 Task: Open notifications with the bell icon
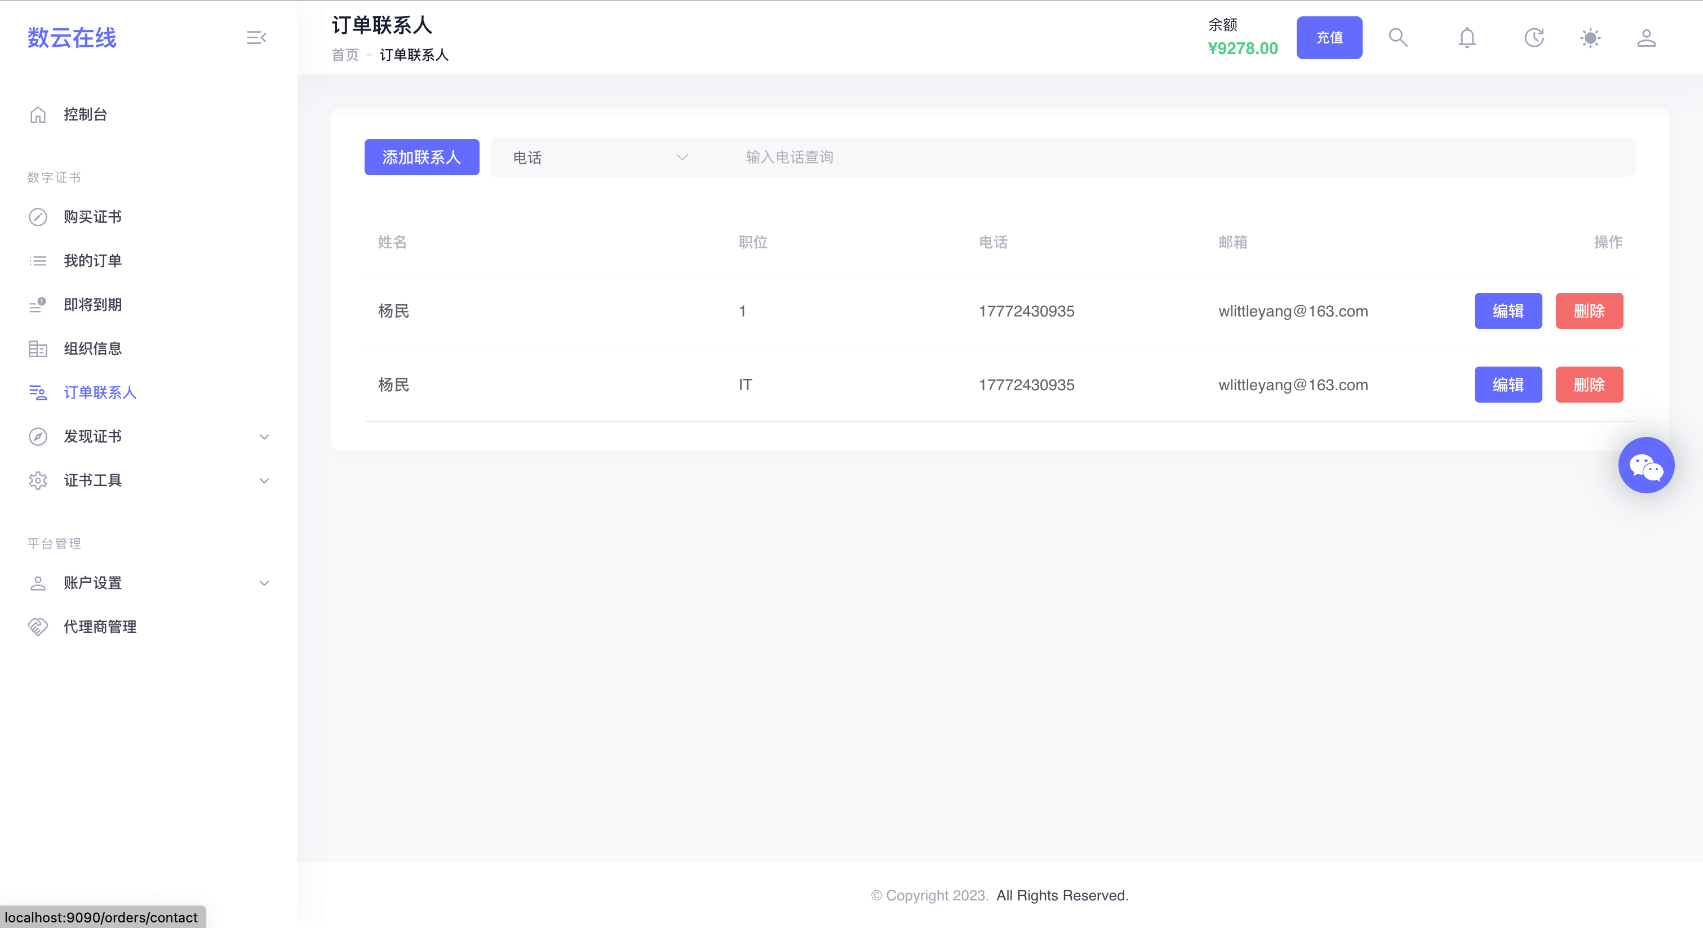point(1466,38)
